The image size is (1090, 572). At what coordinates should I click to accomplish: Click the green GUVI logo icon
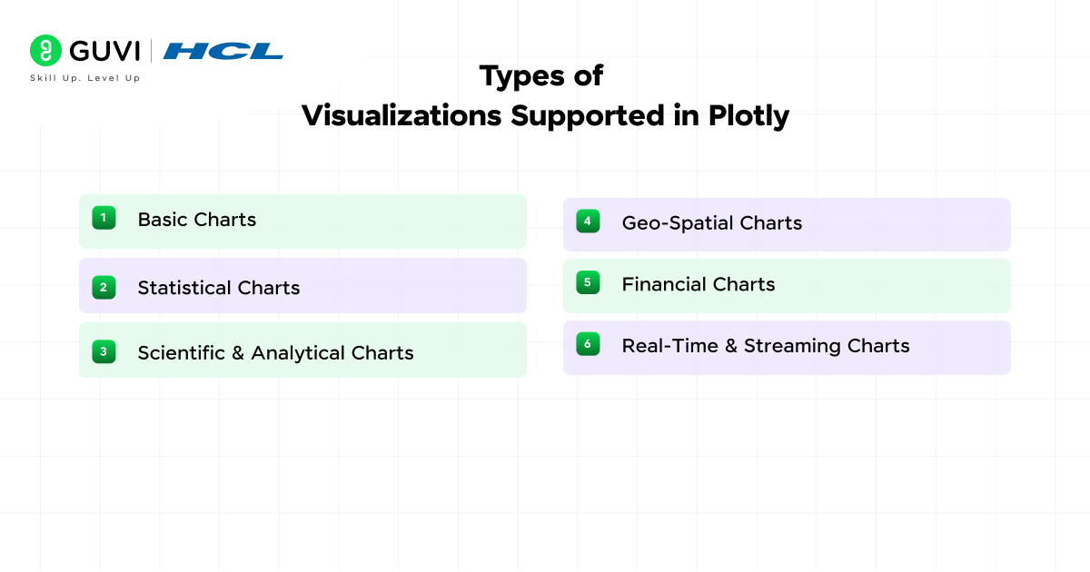(45, 51)
